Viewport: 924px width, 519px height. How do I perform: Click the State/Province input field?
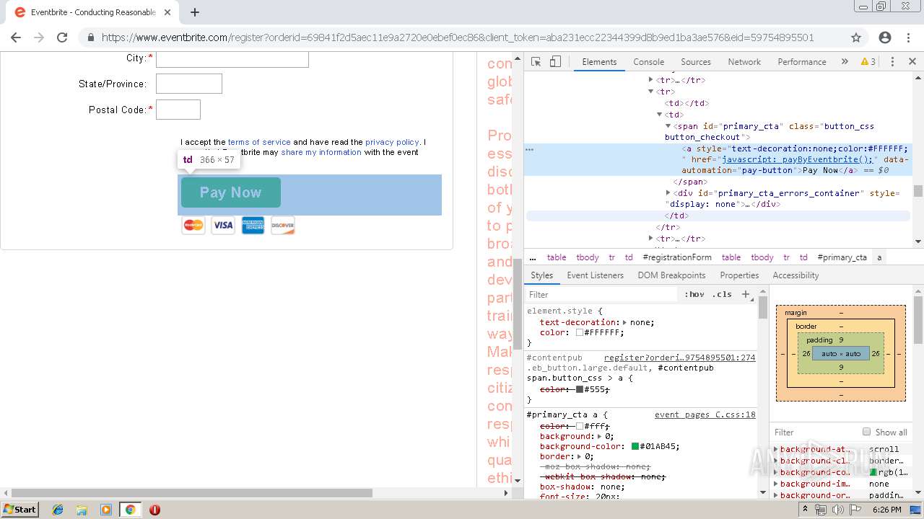(189, 84)
